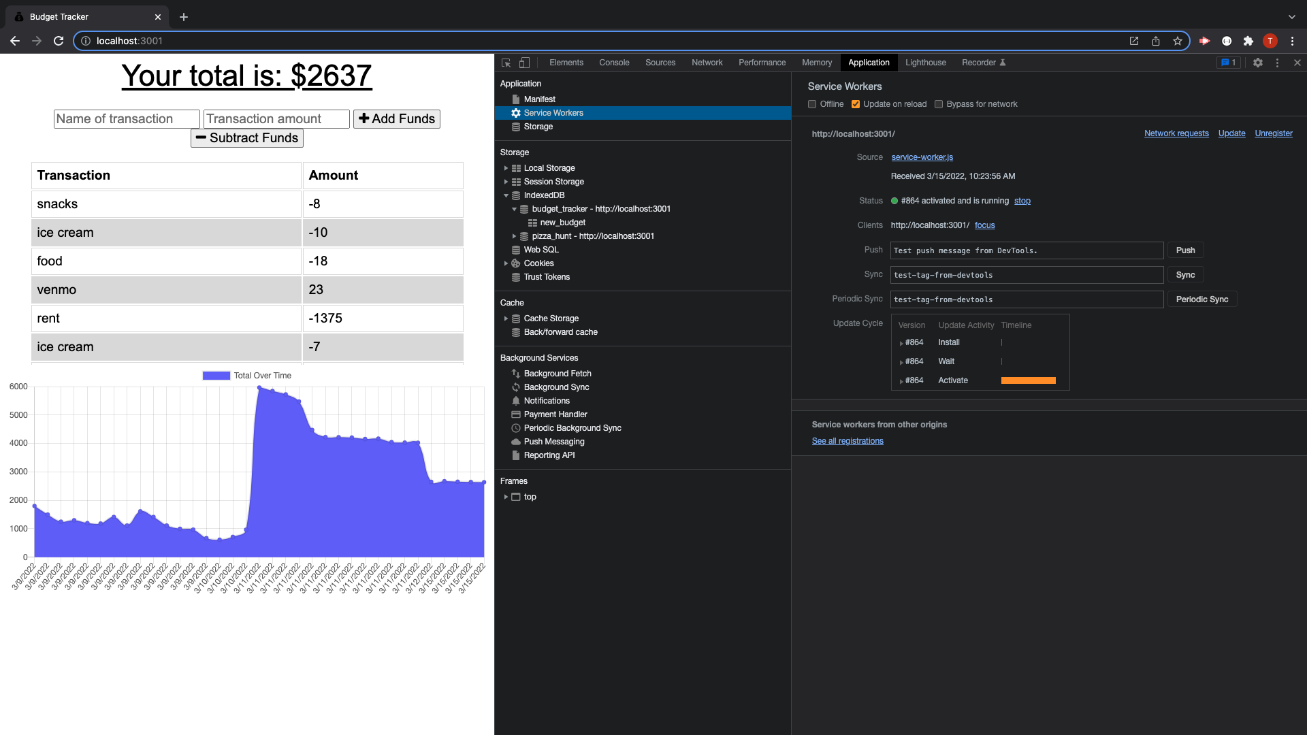Enable the Offline checkbox
The width and height of the screenshot is (1307, 735).
pyautogui.click(x=811, y=104)
